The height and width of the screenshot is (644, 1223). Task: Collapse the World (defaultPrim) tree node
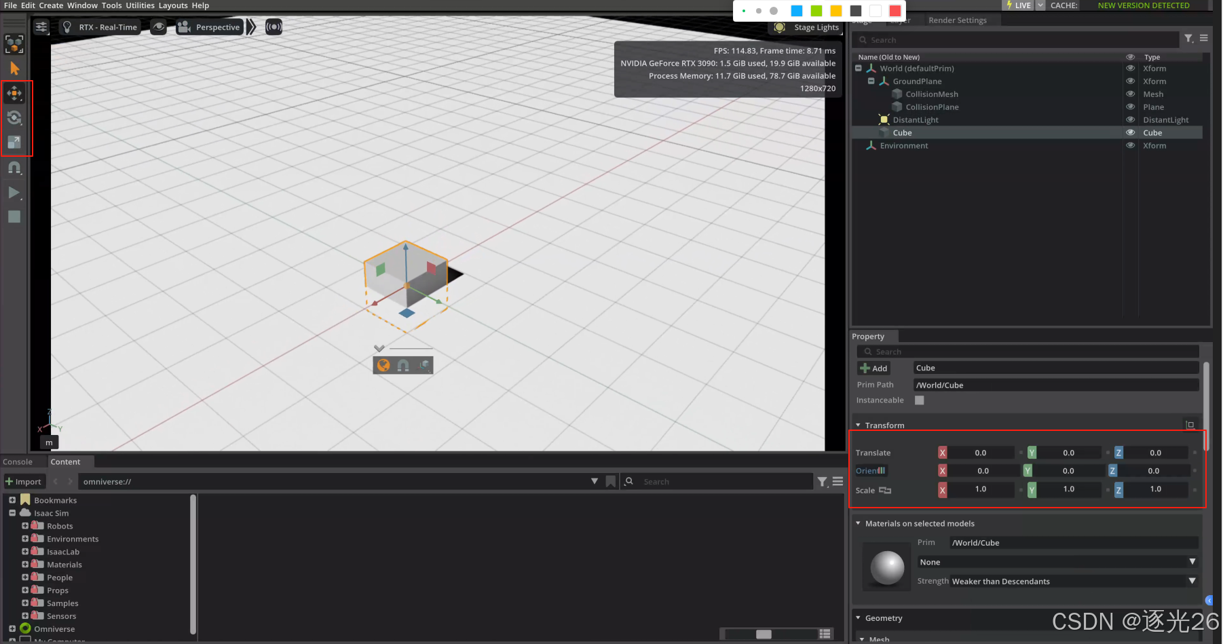[859, 69]
